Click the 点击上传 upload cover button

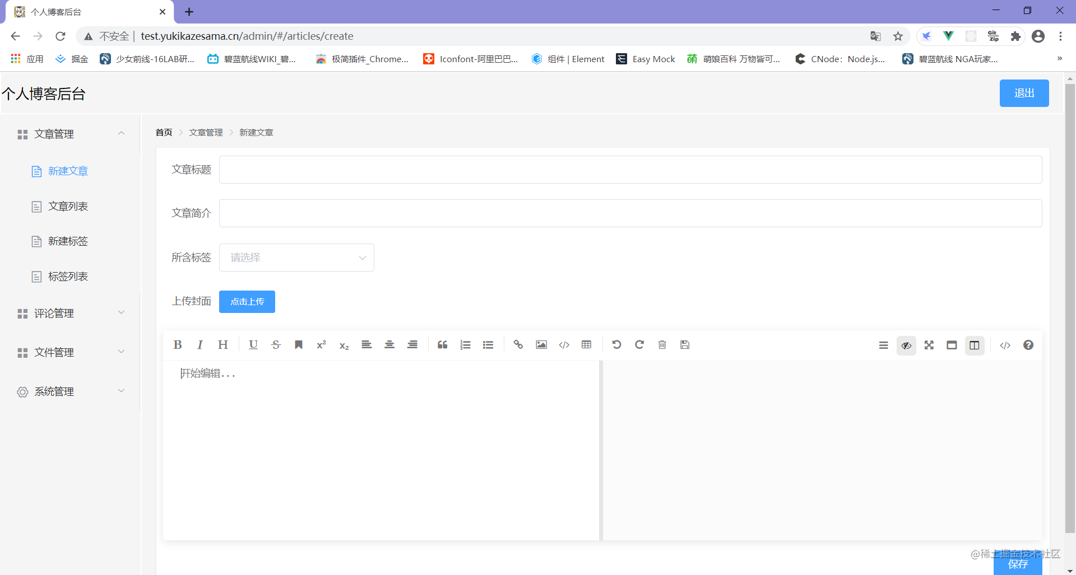click(247, 302)
